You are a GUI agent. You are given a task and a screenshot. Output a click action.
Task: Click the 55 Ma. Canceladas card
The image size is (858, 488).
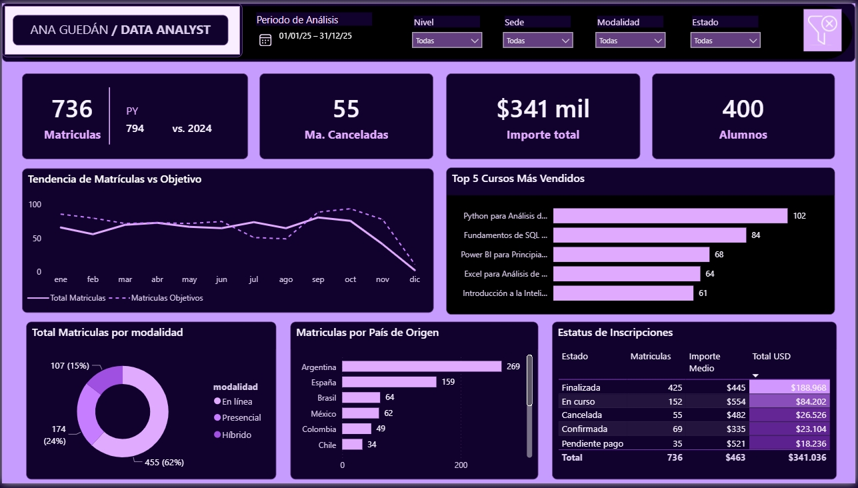pos(346,117)
